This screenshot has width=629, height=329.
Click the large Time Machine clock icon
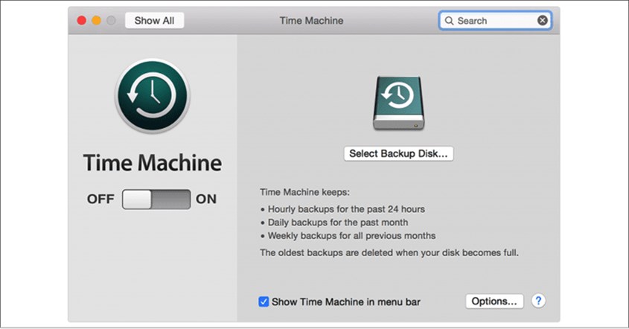click(x=153, y=96)
